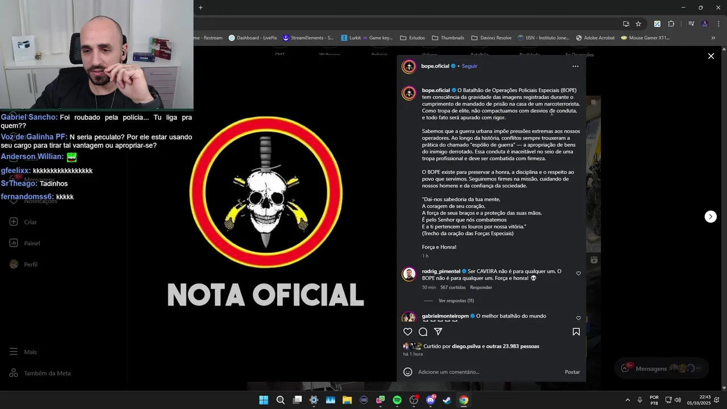This screenshot has width=727, height=409.
Task: Open the Mouse Gamer X11 bookmark
Action: point(645,38)
